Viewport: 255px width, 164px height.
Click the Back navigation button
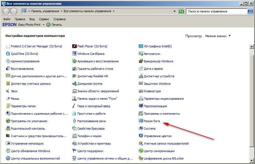pyautogui.click(x=6, y=11)
